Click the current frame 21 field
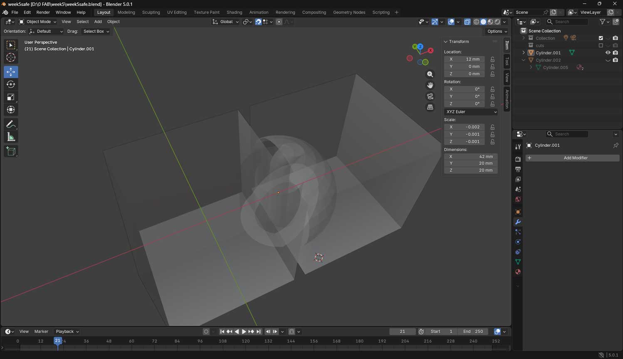This screenshot has height=359, width=623. (402, 332)
